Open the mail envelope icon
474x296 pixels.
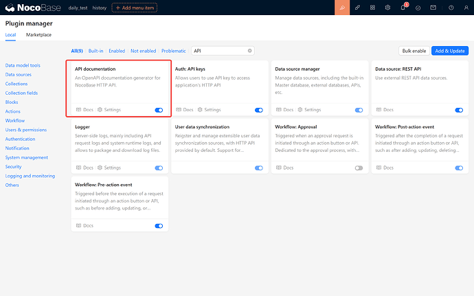[x=433, y=8]
